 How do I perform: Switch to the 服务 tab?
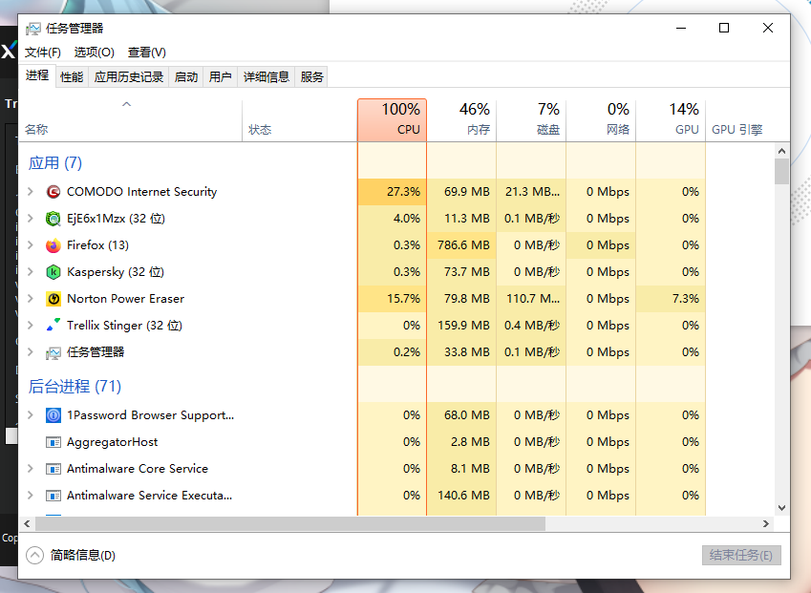311,77
